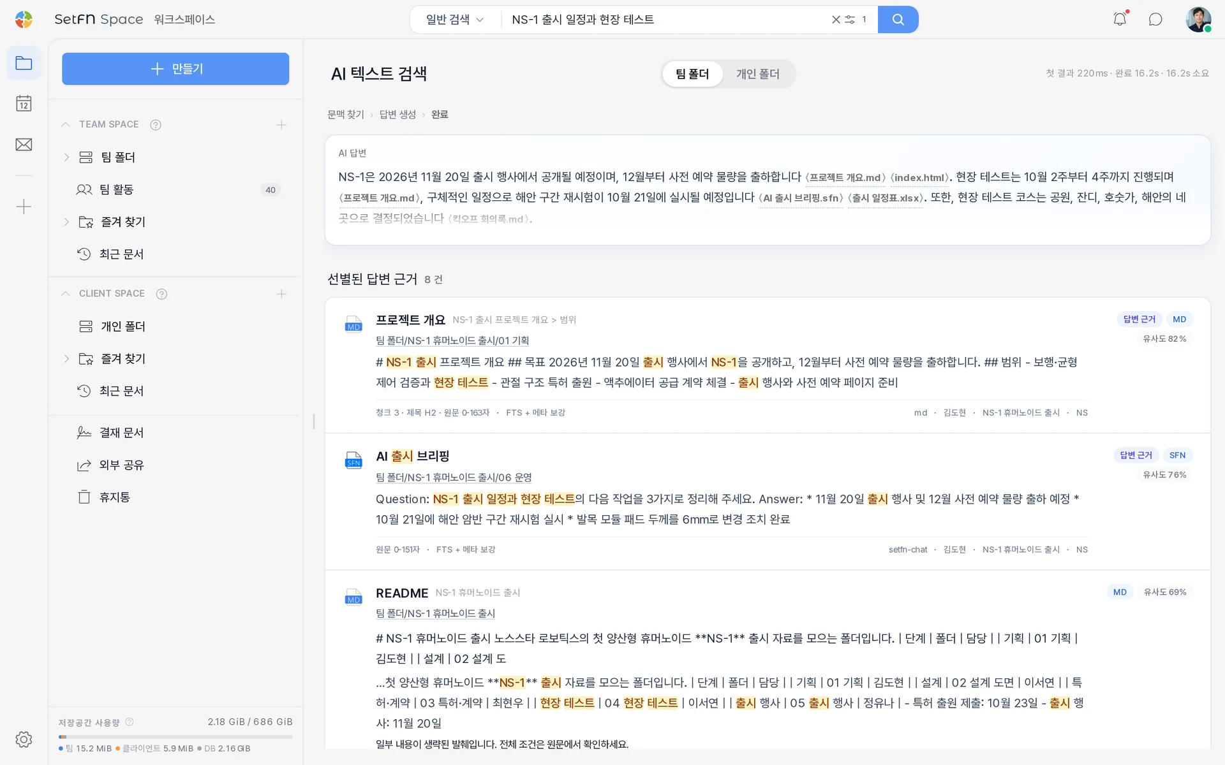Open the mail envelope icon
Viewport: 1225px width, 765px height.
pyautogui.click(x=24, y=145)
